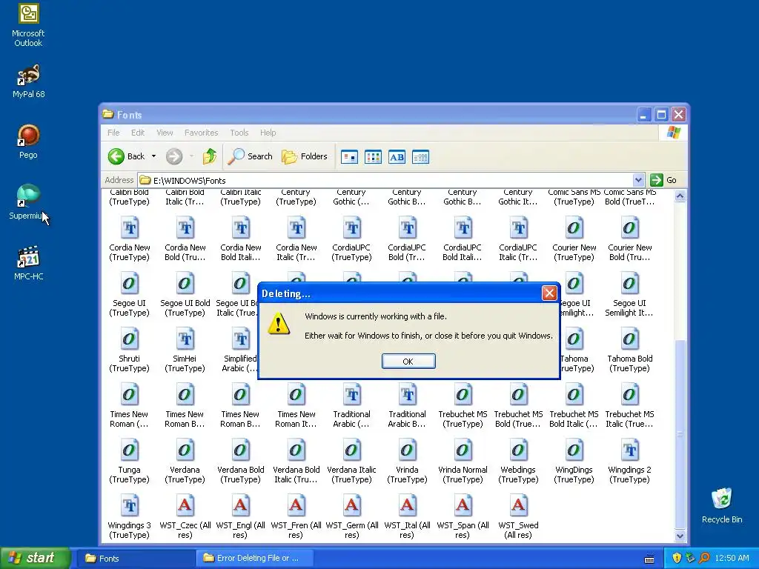Image resolution: width=759 pixels, height=569 pixels.
Task: Open the Edit menu
Action: tap(137, 133)
